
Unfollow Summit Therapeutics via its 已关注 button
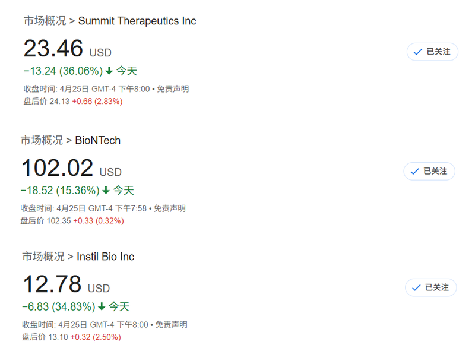tap(432, 52)
